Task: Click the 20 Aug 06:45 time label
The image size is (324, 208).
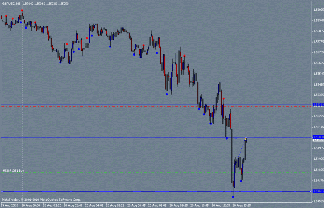Action: point(136,206)
